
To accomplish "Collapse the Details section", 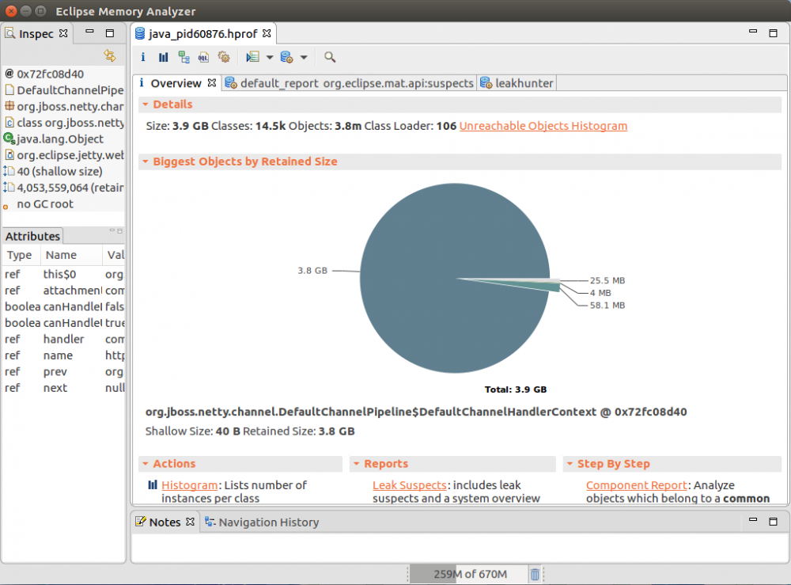I will tap(146, 104).
